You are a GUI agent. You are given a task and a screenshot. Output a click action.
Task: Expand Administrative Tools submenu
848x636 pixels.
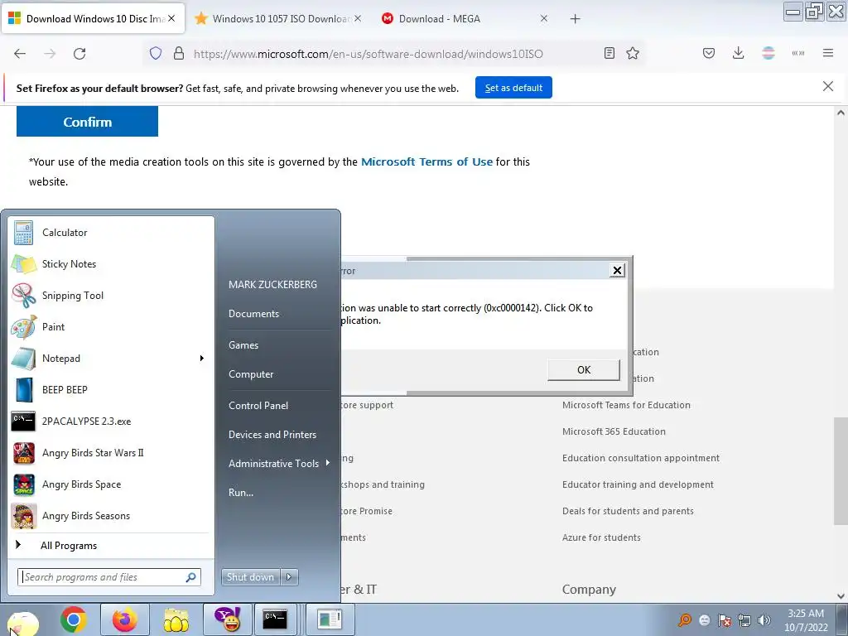[278, 464]
